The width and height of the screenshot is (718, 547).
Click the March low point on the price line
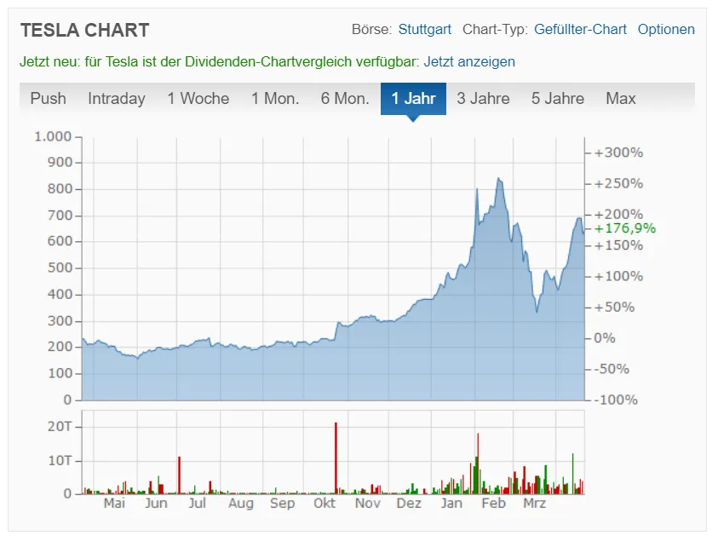coord(537,311)
